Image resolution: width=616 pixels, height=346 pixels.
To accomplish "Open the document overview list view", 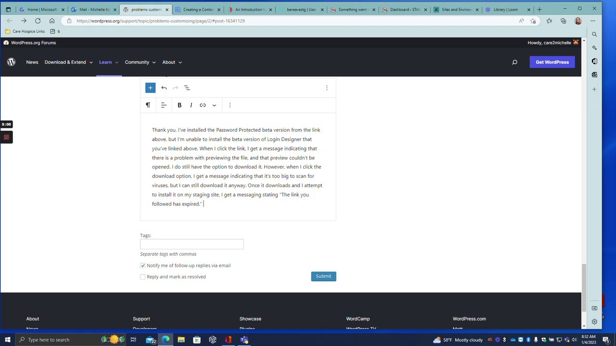I will [x=187, y=88].
